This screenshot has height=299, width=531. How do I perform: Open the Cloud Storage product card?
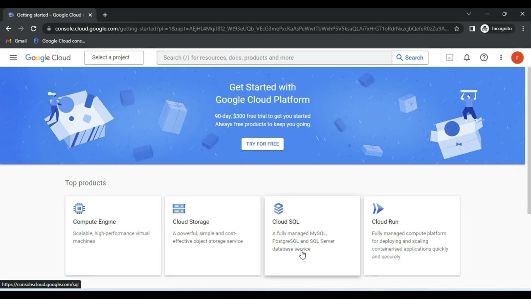tap(213, 236)
